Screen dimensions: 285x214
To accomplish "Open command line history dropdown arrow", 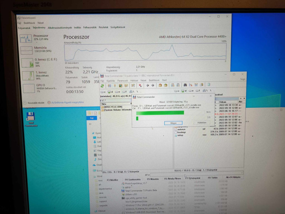I will [242, 173].
